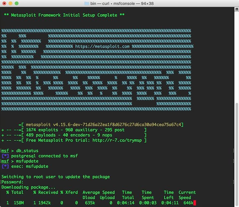Screen dimensions: 239x207
Task: Click the '646k' current speed value
Action: pyautogui.click(x=189, y=203)
